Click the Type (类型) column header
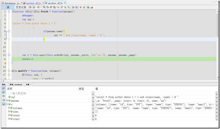The width and height of the screenshot is (220, 129). 86,89
